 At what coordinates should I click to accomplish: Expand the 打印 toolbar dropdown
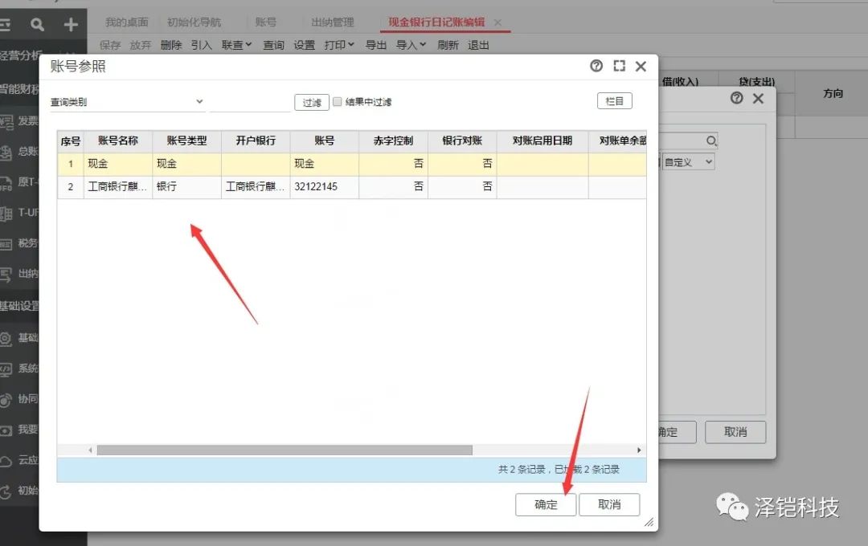click(x=339, y=45)
